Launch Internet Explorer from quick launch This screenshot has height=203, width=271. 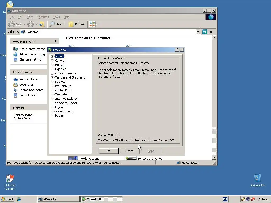tap(19, 199)
